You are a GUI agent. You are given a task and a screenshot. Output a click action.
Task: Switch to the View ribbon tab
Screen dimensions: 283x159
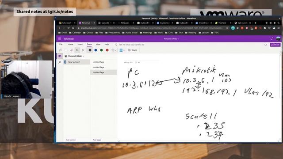[98, 44]
